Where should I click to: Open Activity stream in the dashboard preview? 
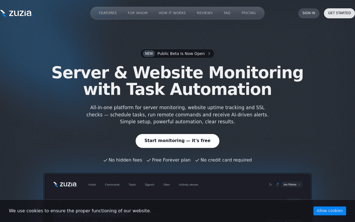pos(189,185)
